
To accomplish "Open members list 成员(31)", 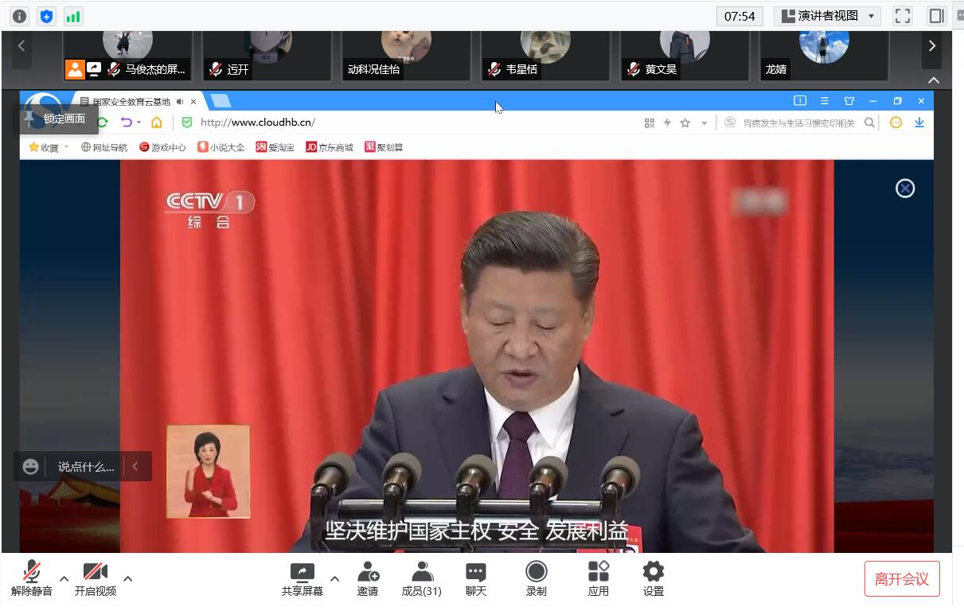I will 422,578.
